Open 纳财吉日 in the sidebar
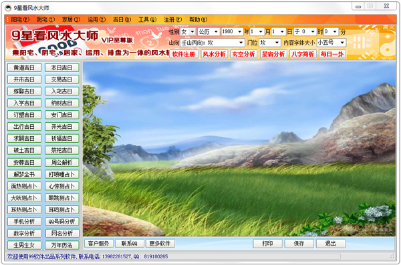Screen dimensions: 401x265 click(x=62, y=103)
